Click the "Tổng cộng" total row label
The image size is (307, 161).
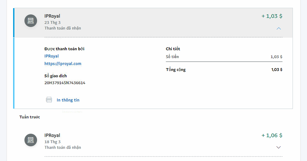click(176, 70)
